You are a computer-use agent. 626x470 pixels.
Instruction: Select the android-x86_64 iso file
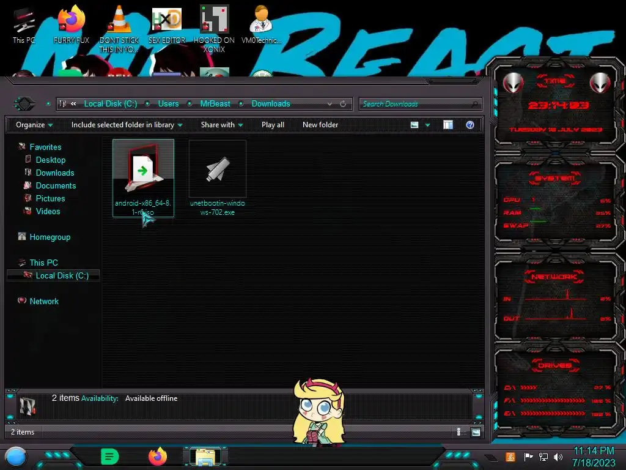point(143,178)
